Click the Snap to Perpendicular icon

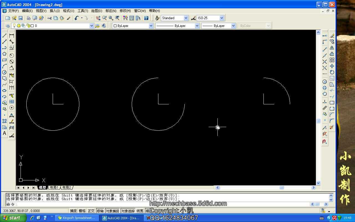325,102
